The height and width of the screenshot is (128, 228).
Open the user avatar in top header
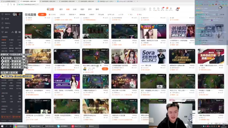point(177,9)
